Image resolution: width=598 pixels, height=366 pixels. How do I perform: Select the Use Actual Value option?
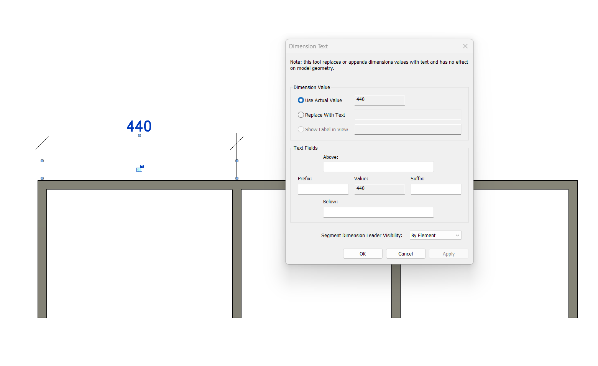pyautogui.click(x=301, y=100)
